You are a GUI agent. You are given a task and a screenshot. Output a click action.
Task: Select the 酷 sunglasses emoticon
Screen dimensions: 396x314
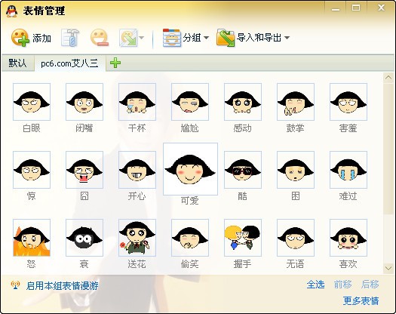(243, 170)
